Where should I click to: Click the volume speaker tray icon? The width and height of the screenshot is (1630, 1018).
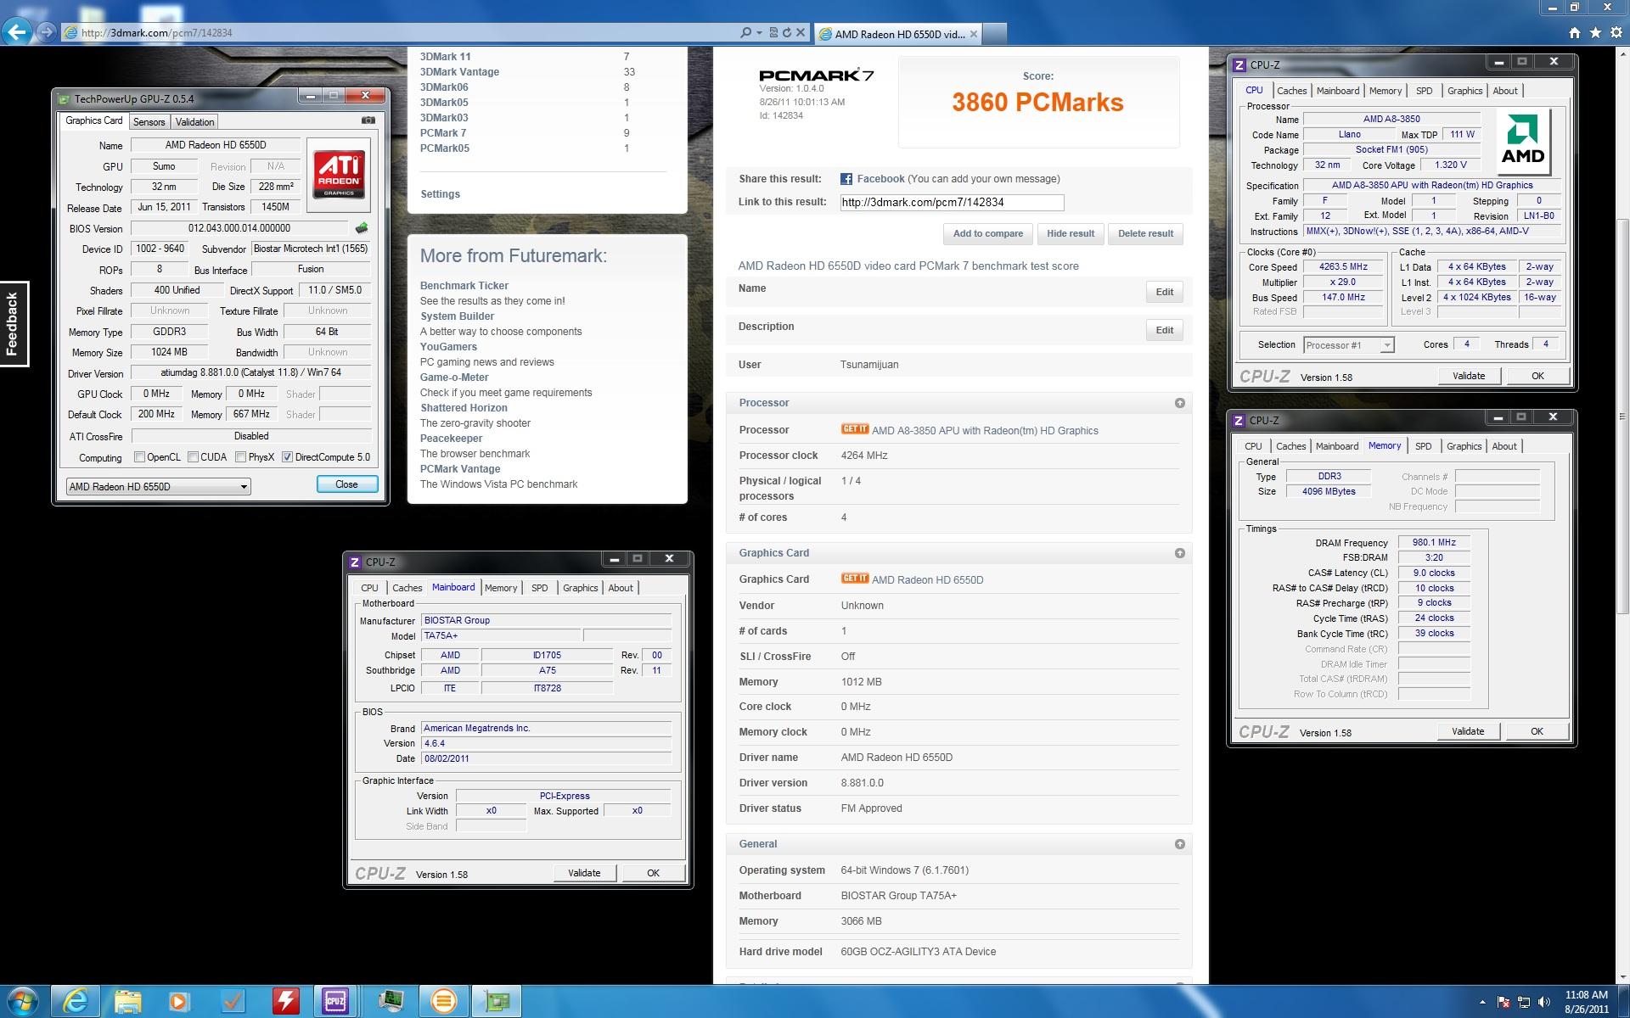[x=1543, y=1001]
